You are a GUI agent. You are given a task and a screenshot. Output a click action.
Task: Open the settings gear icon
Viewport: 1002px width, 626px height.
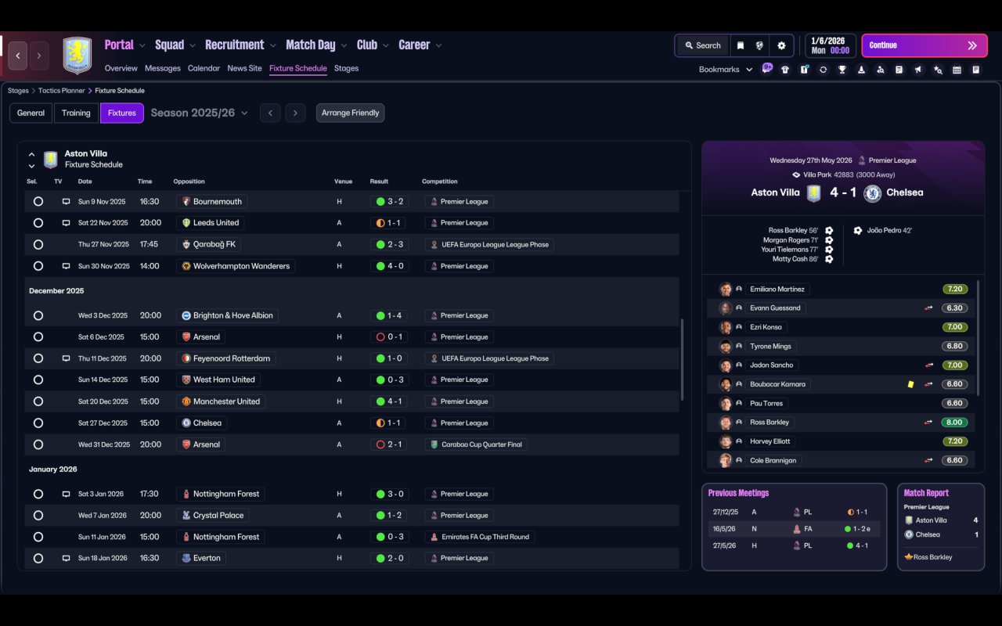[781, 45]
